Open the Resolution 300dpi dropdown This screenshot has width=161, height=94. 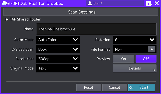point(58,59)
